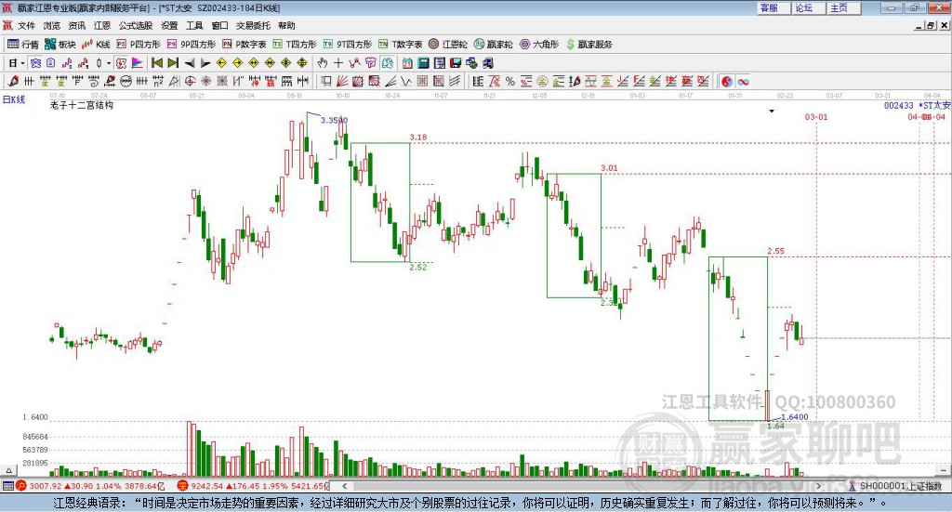Click the 日K线 chart label
952x512 pixels.
(13, 99)
